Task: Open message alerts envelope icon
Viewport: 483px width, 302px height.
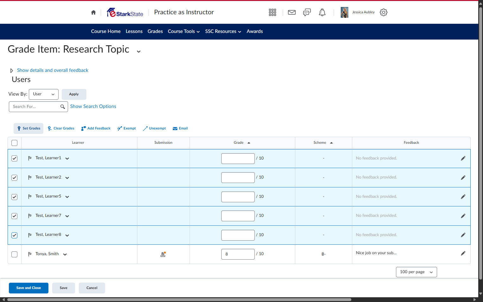Action: (292, 12)
